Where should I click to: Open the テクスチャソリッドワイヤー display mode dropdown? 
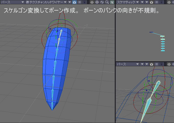click(x=46, y=2)
